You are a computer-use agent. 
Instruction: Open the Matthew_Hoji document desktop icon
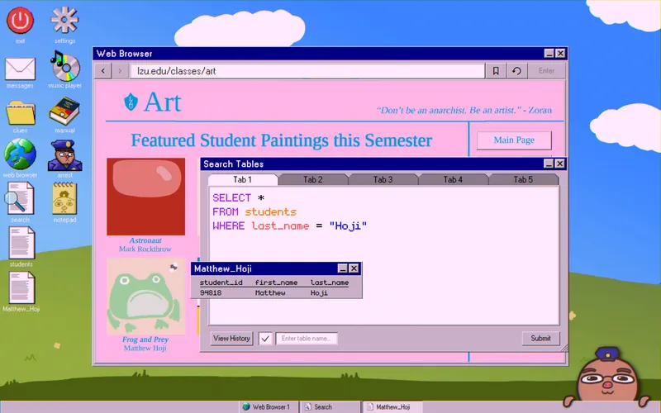[21, 287]
